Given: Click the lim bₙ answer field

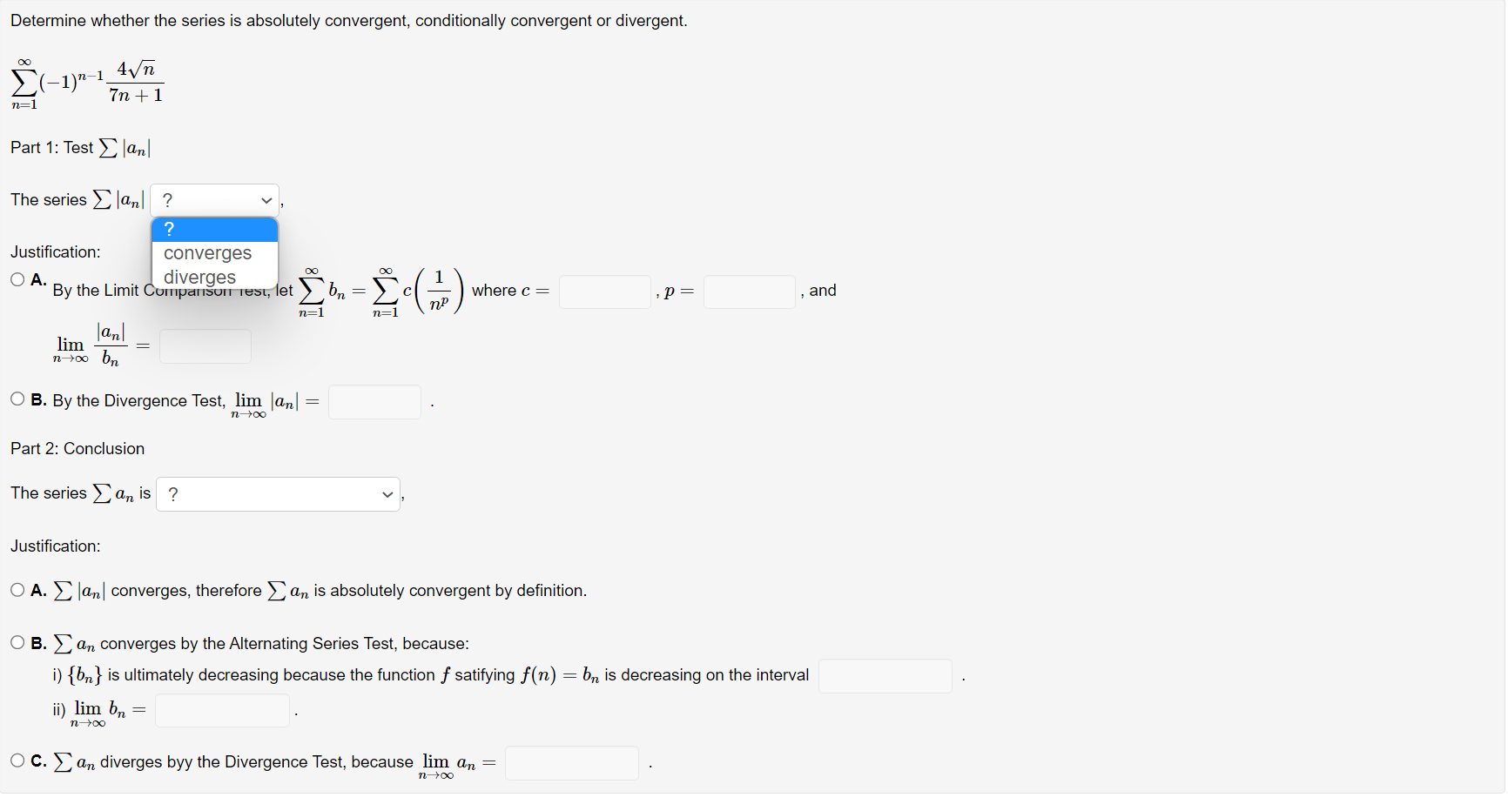Looking at the screenshot, I should coord(222,710).
